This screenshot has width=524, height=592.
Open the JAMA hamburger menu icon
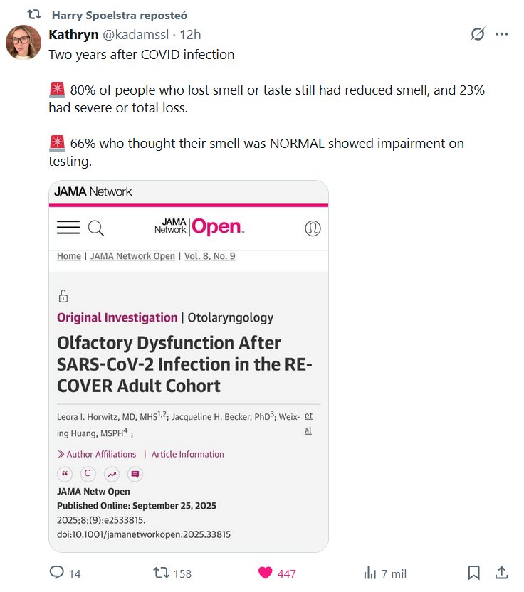tap(68, 228)
